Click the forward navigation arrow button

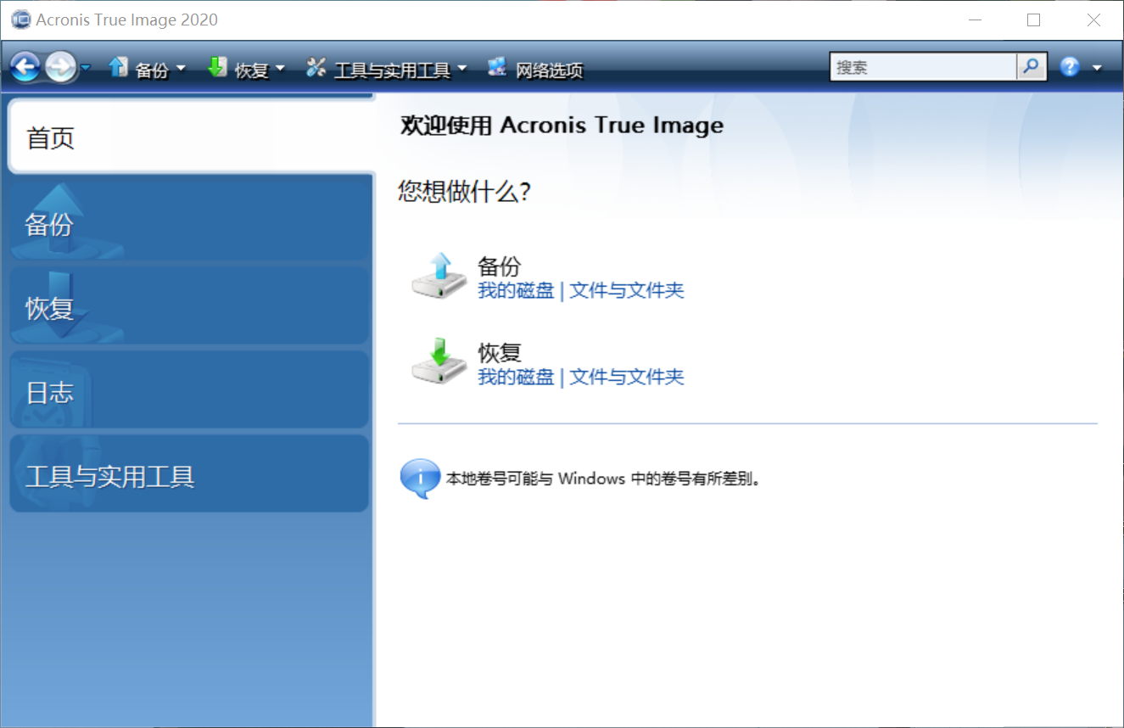(x=60, y=67)
